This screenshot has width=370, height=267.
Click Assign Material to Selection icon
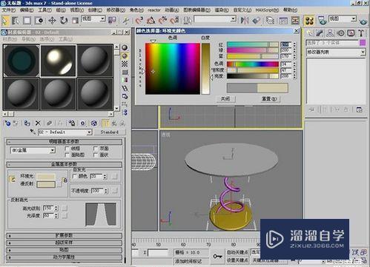(x=27, y=123)
